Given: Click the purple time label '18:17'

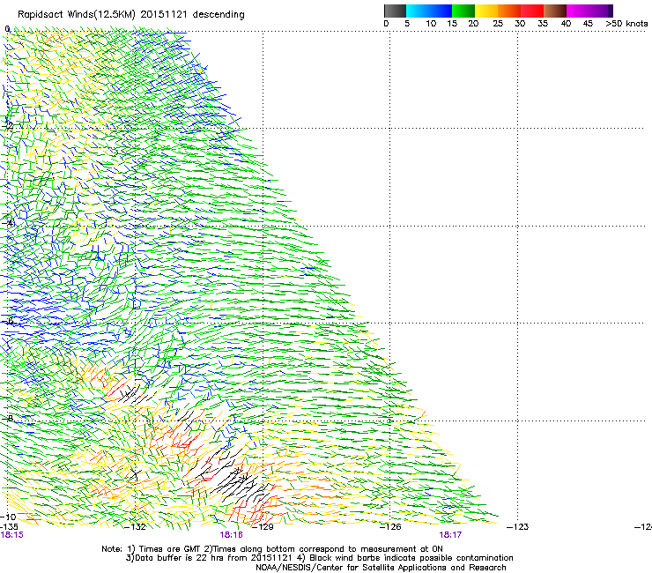Looking at the screenshot, I should tap(450, 535).
